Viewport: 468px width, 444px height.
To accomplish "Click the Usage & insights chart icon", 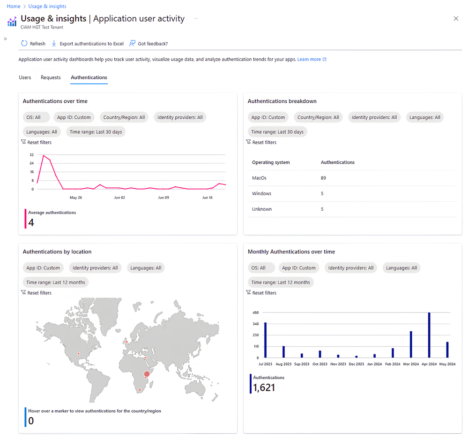I will [12, 22].
